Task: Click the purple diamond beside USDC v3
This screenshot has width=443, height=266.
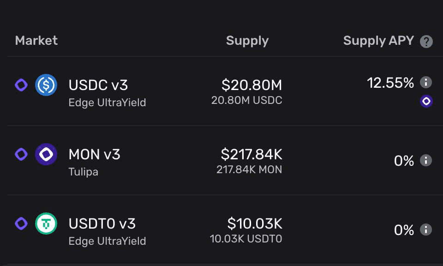Action: pos(21,85)
